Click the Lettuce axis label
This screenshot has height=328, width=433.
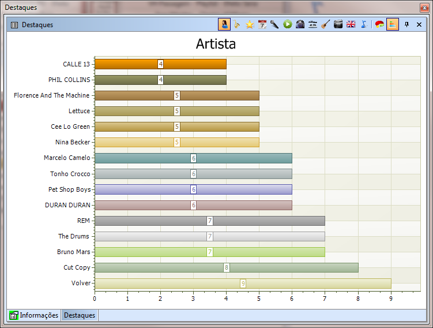pyautogui.click(x=79, y=111)
